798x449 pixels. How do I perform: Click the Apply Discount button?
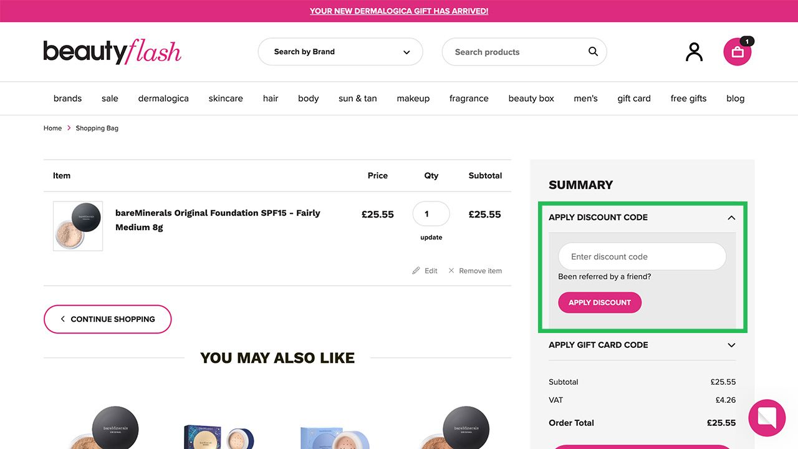click(x=599, y=302)
